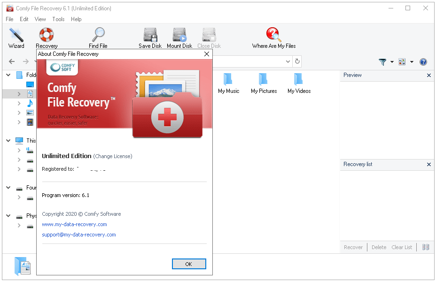Image resolution: width=436 pixels, height=281 pixels.
Task: Close the About Comfy File Recovery dialog
Action: [x=207, y=54]
